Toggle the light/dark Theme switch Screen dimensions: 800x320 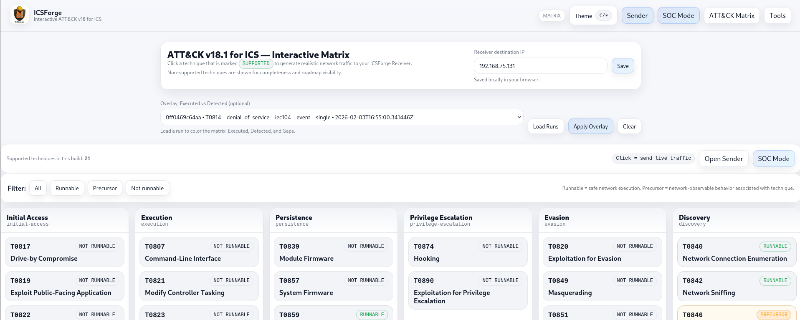pyautogui.click(x=603, y=16)
